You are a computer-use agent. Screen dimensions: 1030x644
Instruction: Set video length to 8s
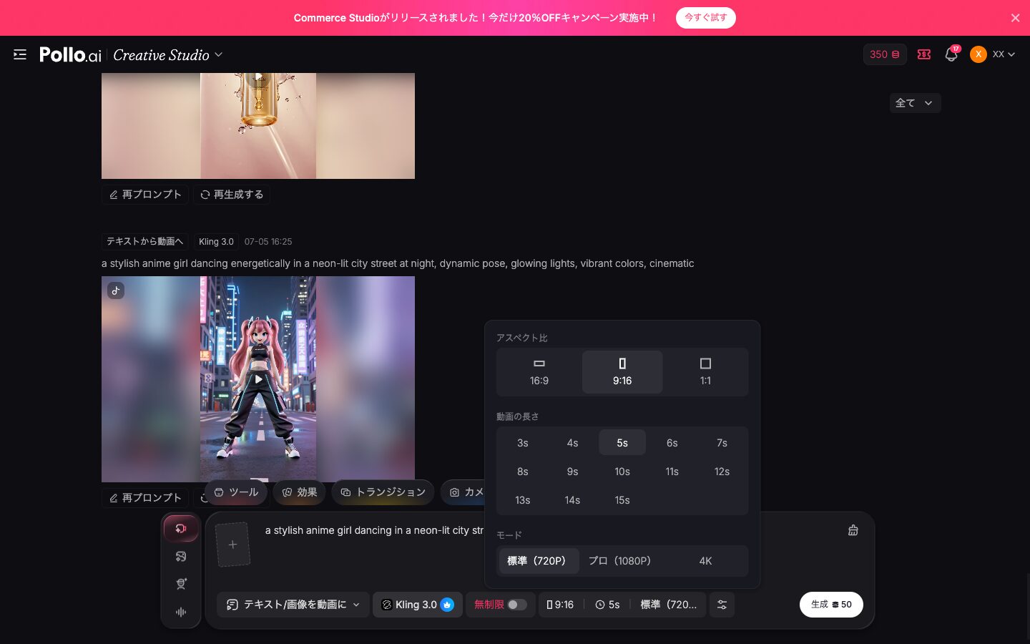pyautogui.click(x=523, y=472)
